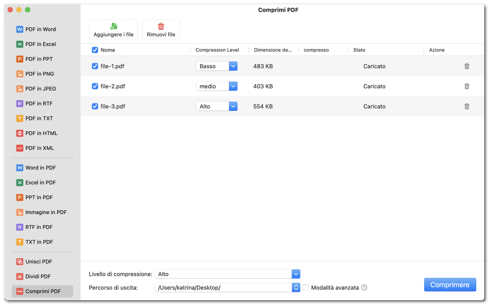
Task: Toggle the select-all Nome checkbox
Action: click(x=95, y=50)
